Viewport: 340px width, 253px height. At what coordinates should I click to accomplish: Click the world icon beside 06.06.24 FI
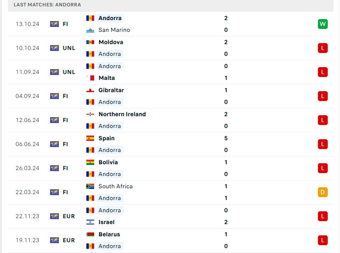[54, 144]
